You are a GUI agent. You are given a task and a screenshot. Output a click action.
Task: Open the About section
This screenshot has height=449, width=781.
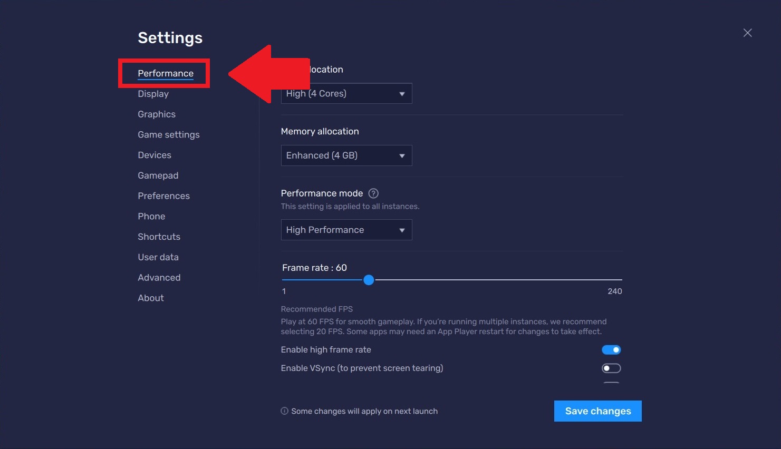click(x=150, y=298)
